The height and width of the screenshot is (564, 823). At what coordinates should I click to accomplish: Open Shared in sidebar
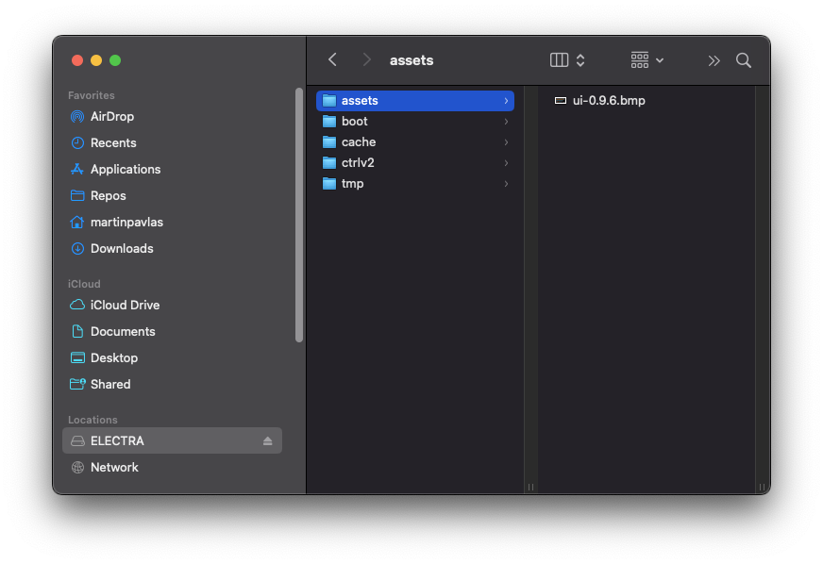pos(172,384)
